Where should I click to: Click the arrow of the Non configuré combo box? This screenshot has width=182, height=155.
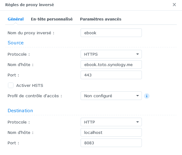tap(138, 96)
